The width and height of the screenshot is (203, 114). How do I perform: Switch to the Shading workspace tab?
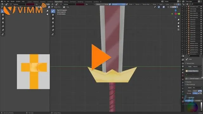click(x=66, y=2)
